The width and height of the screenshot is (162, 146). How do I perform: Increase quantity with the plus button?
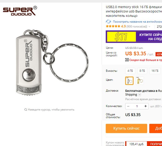tap(146, 106)
